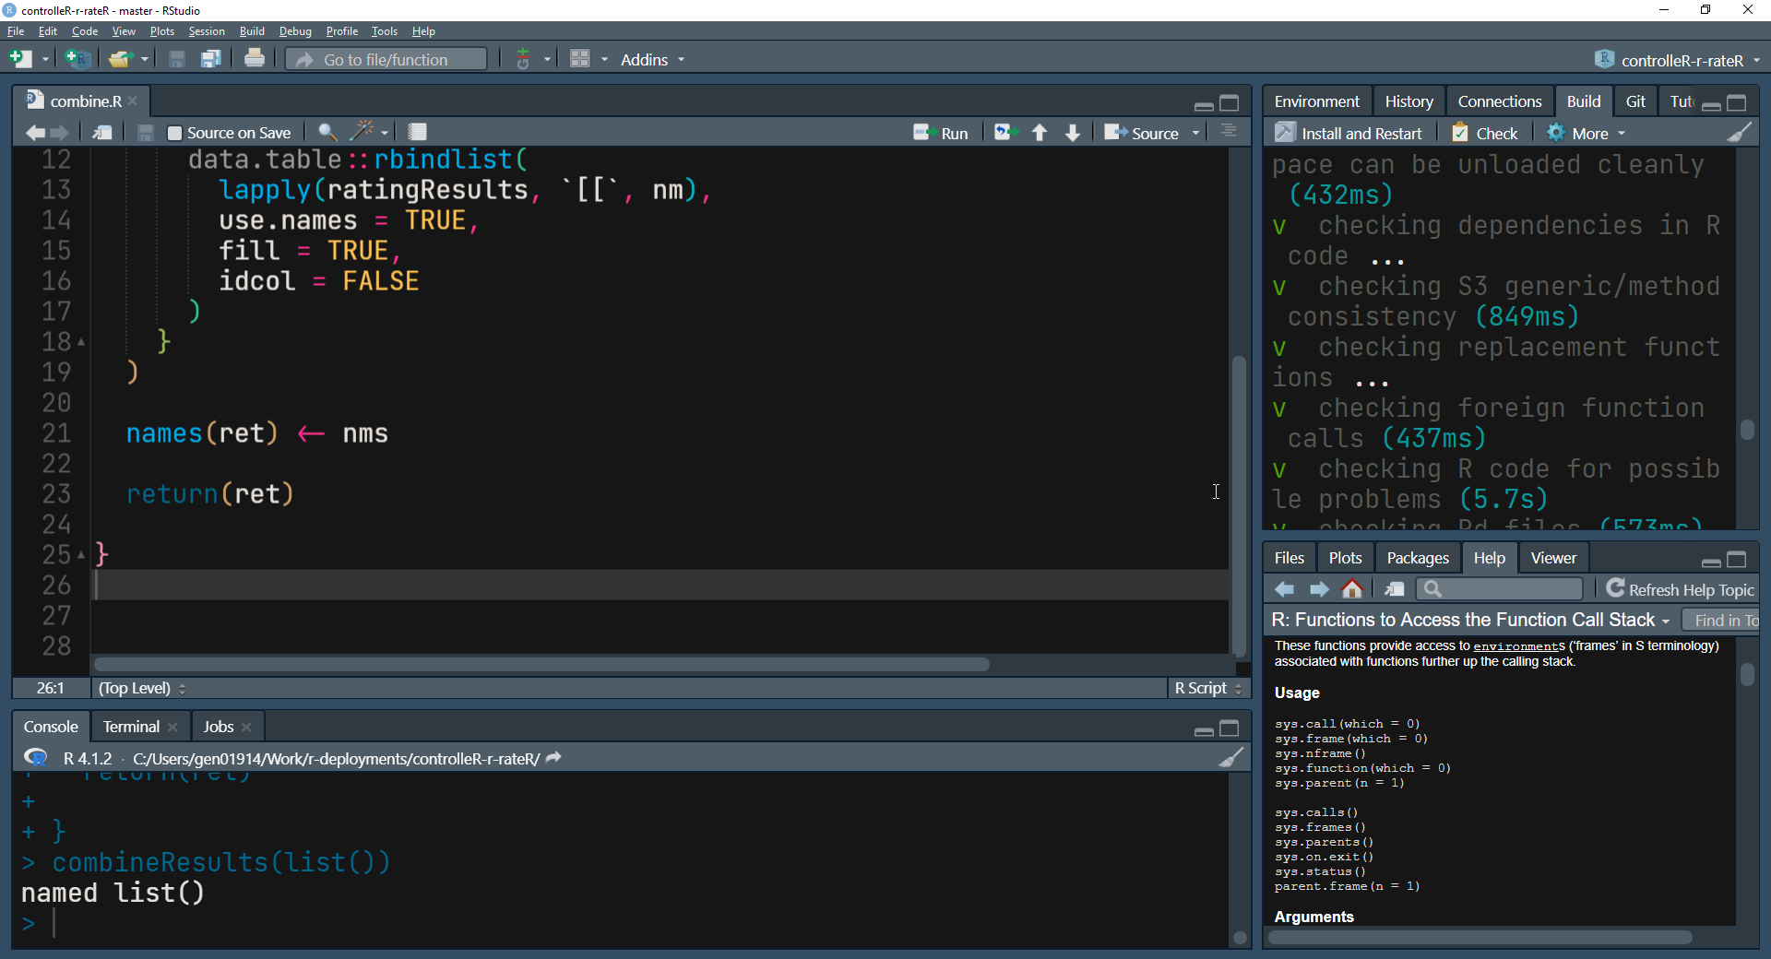1771x959 pixels.
Task: Switch to the Git tab
Action: pyautogui.click(x=1635, y=101)
